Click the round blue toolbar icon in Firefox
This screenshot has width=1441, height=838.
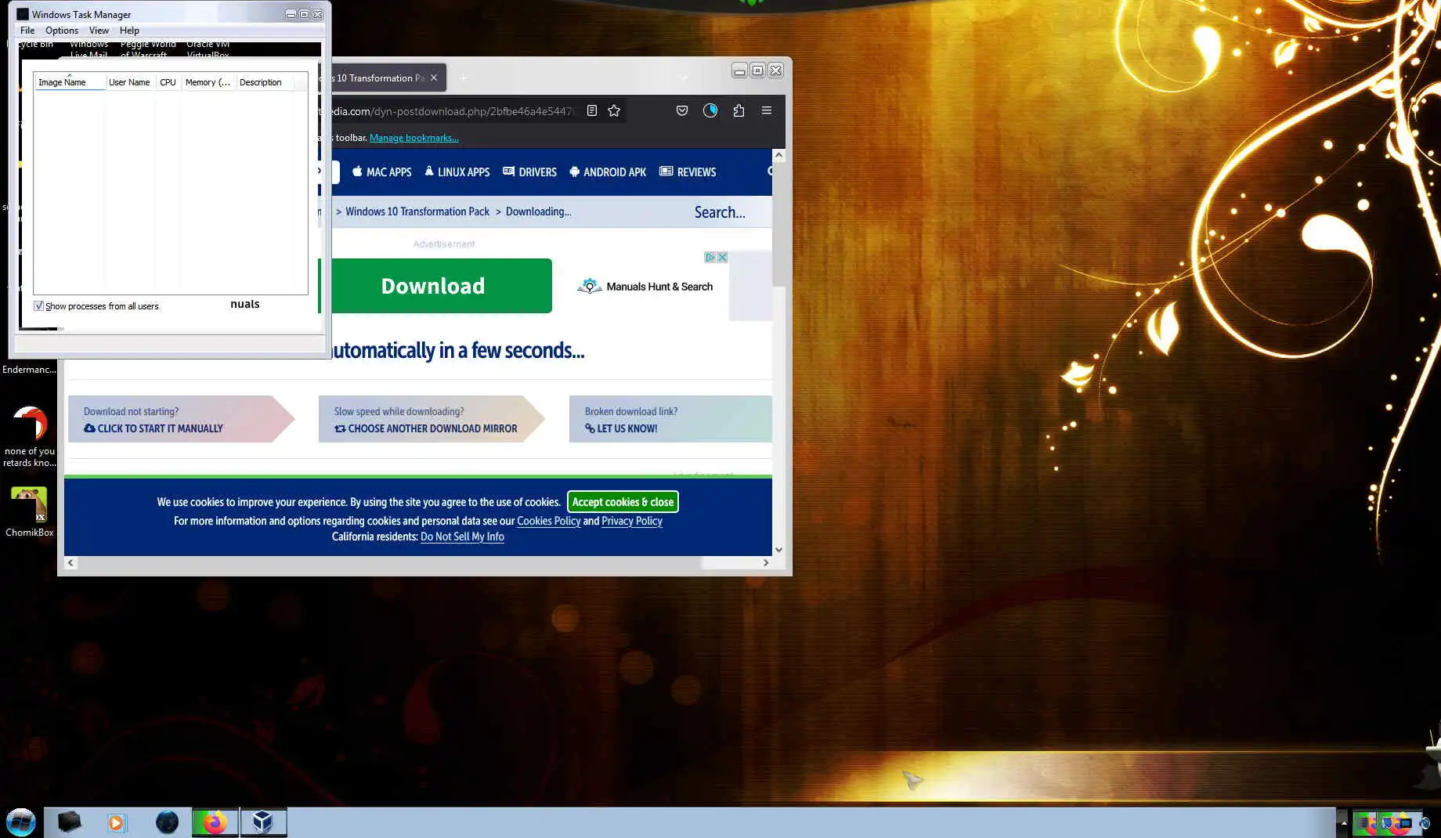click(710, 111)
